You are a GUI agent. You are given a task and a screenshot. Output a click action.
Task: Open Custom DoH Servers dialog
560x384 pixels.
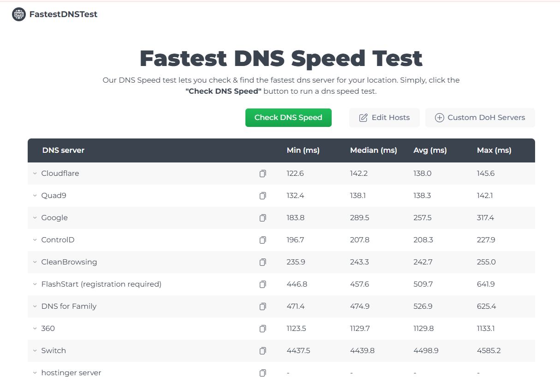tap(480, 118)
